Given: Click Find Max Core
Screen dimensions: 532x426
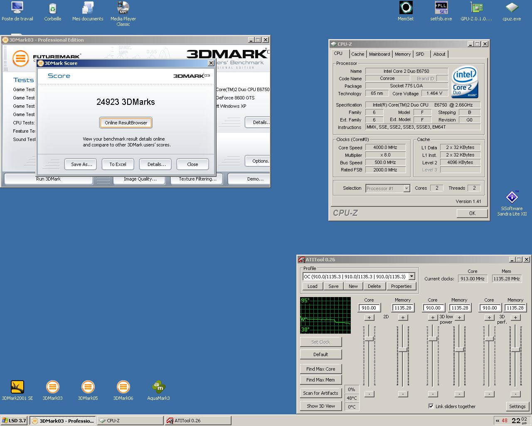Looking at the screenshot, I should (x=321, y=369).
